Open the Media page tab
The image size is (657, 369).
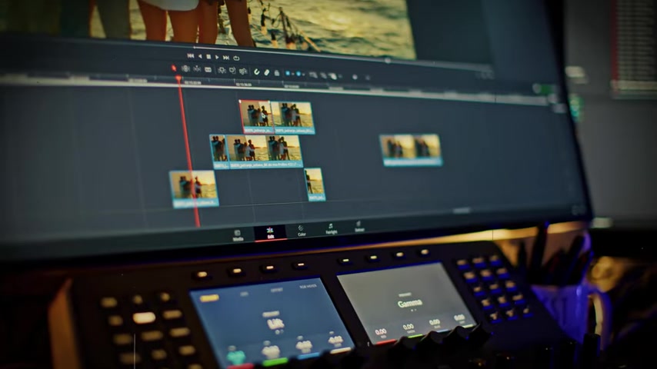tap(238, 235)
